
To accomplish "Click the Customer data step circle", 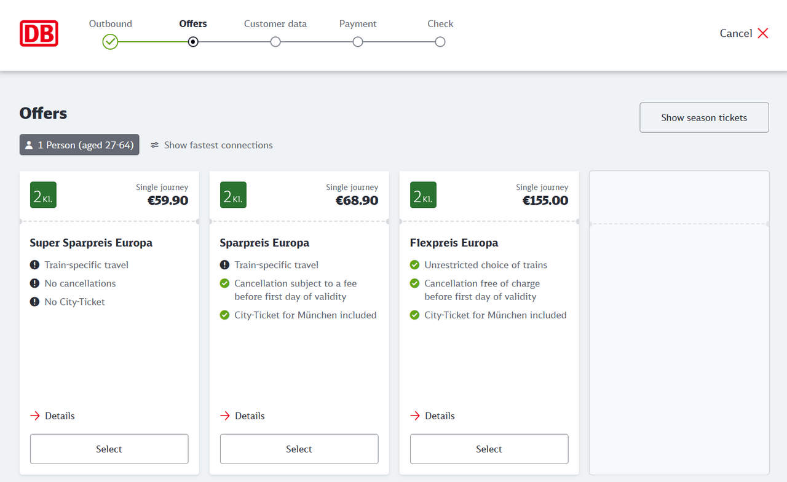I will (x=275, y=42).
